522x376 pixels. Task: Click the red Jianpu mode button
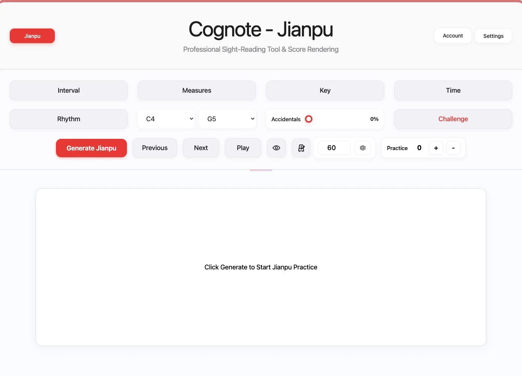coord(32,36)
